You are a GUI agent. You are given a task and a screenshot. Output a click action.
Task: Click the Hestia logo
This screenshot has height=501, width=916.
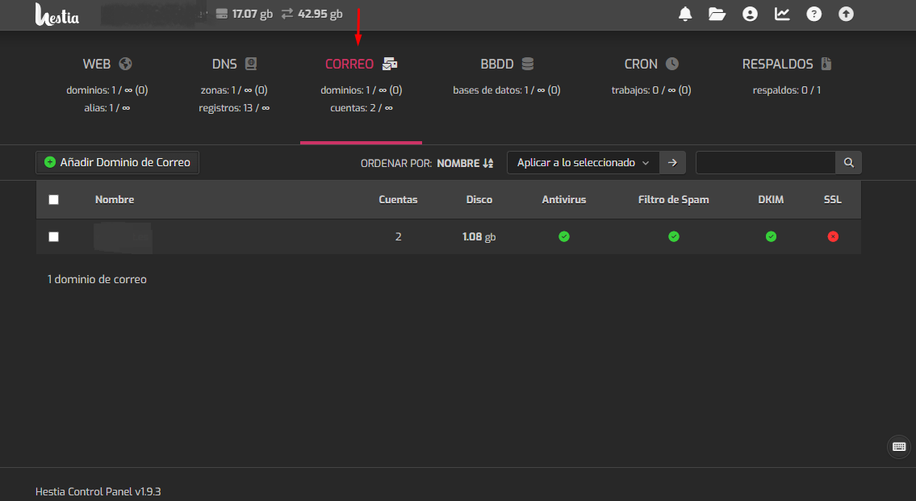57,15
